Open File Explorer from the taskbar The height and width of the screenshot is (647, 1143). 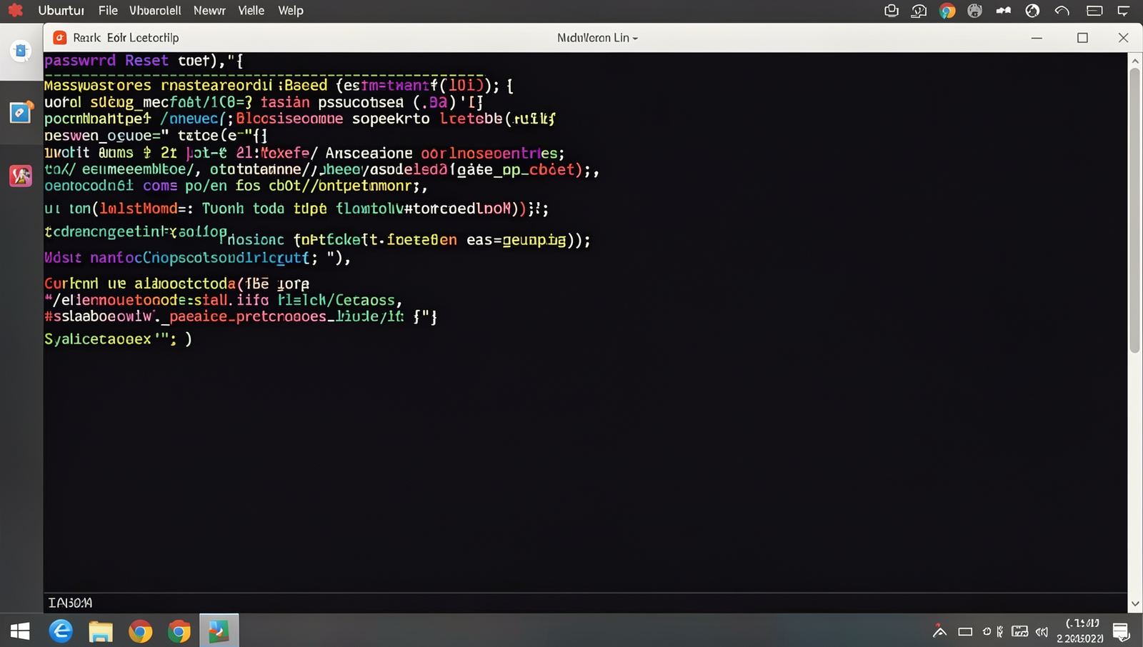(101, 631)
